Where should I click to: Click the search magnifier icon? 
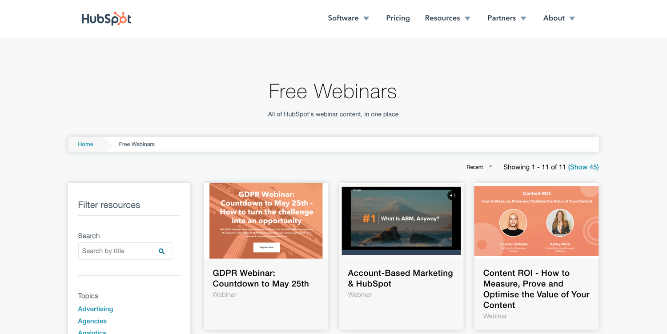161,251
